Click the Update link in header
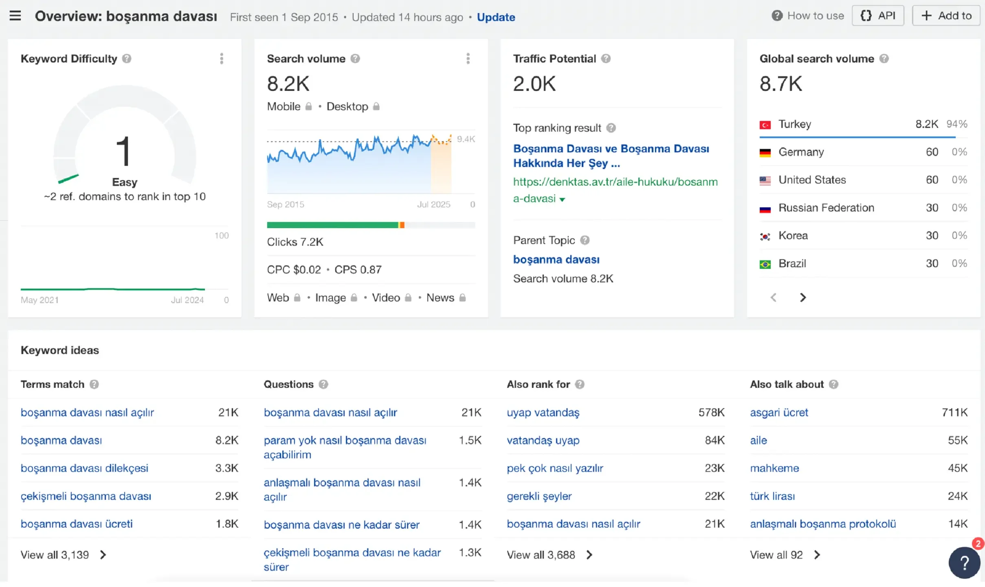This screenshot has height=587, width=985. click(496, 17)
